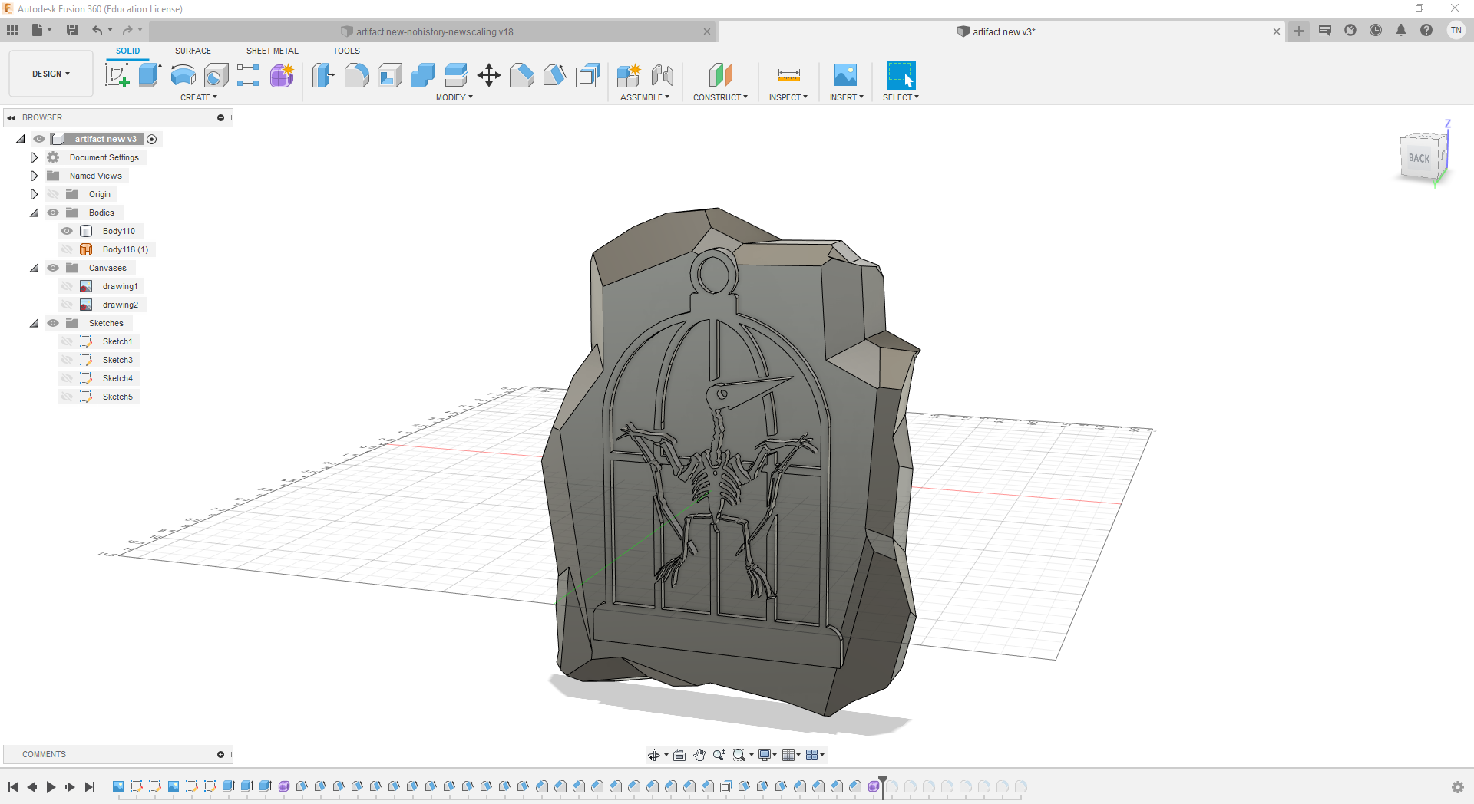Click the Save icon

[72, 30]
